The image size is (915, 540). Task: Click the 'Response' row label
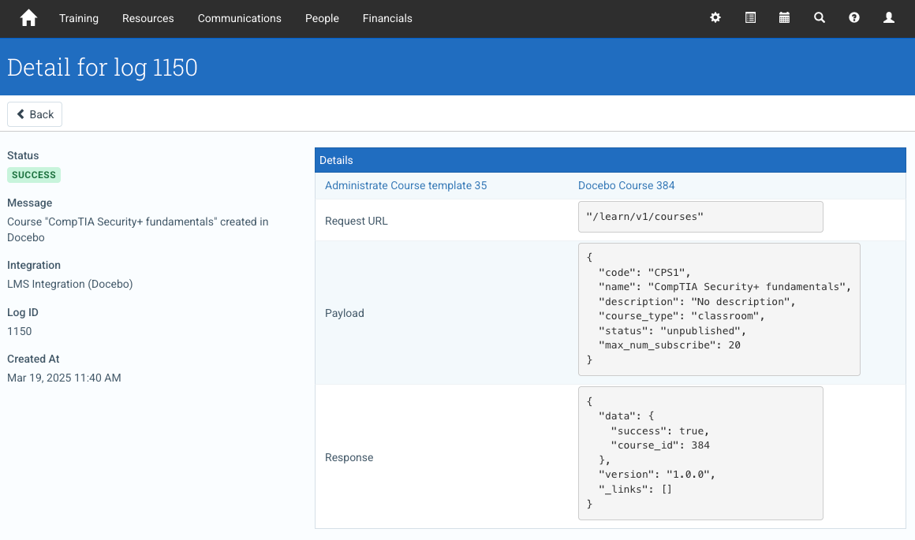[349, 458]
